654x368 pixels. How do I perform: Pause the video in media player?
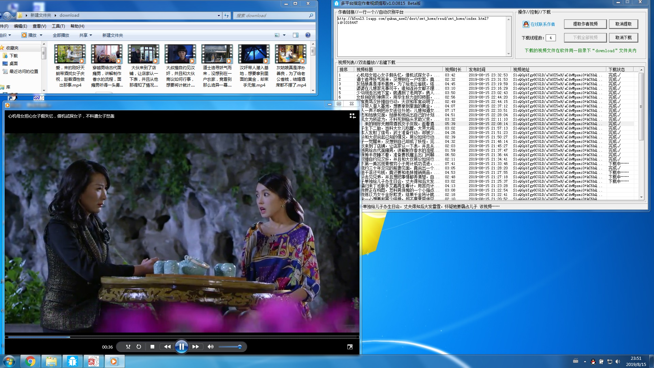click(x=182, y=347)
